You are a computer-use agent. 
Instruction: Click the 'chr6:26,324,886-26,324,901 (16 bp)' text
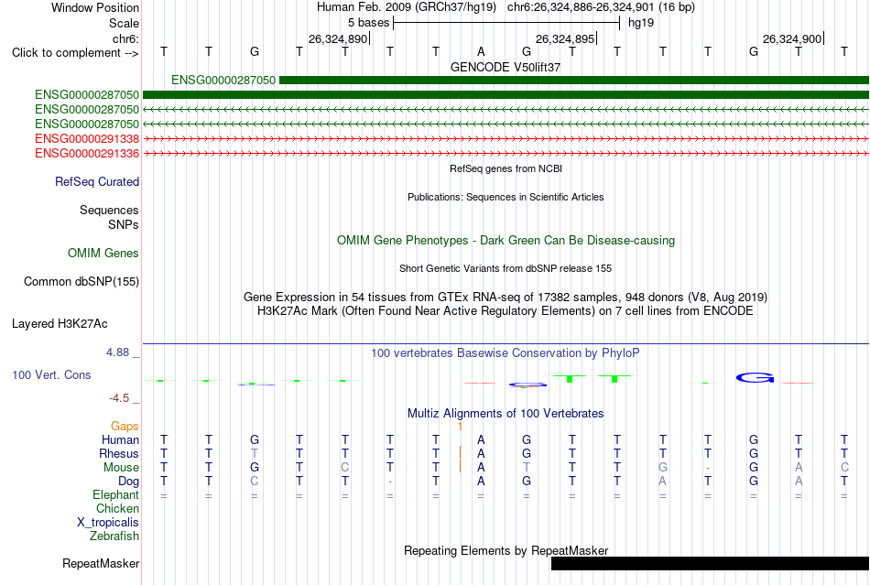601,7
